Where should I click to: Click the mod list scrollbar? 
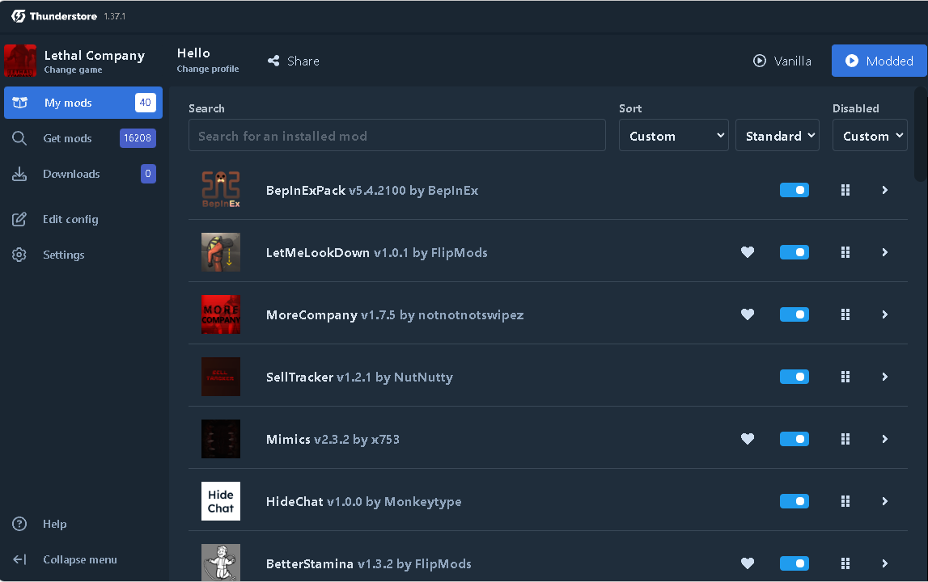(920, 134)
